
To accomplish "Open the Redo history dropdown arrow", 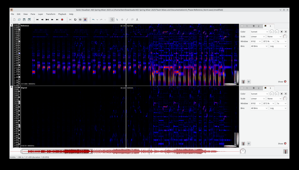I will [x=105, y=20].
